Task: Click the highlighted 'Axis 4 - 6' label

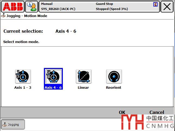Action: tap(53, 87)
